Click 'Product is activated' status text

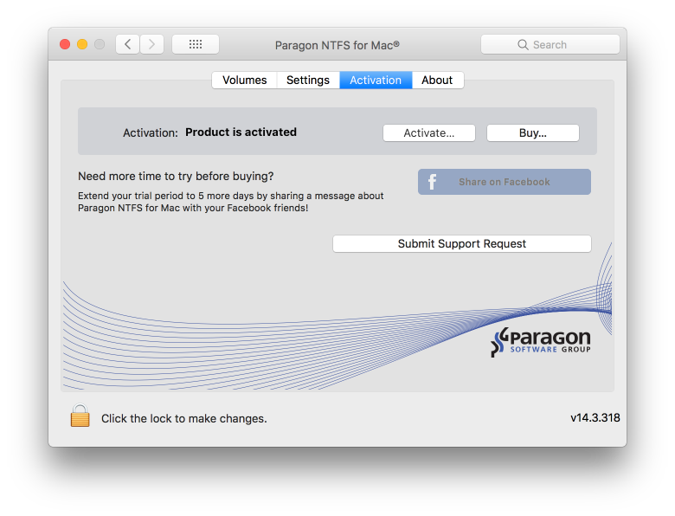click(241, 132)
